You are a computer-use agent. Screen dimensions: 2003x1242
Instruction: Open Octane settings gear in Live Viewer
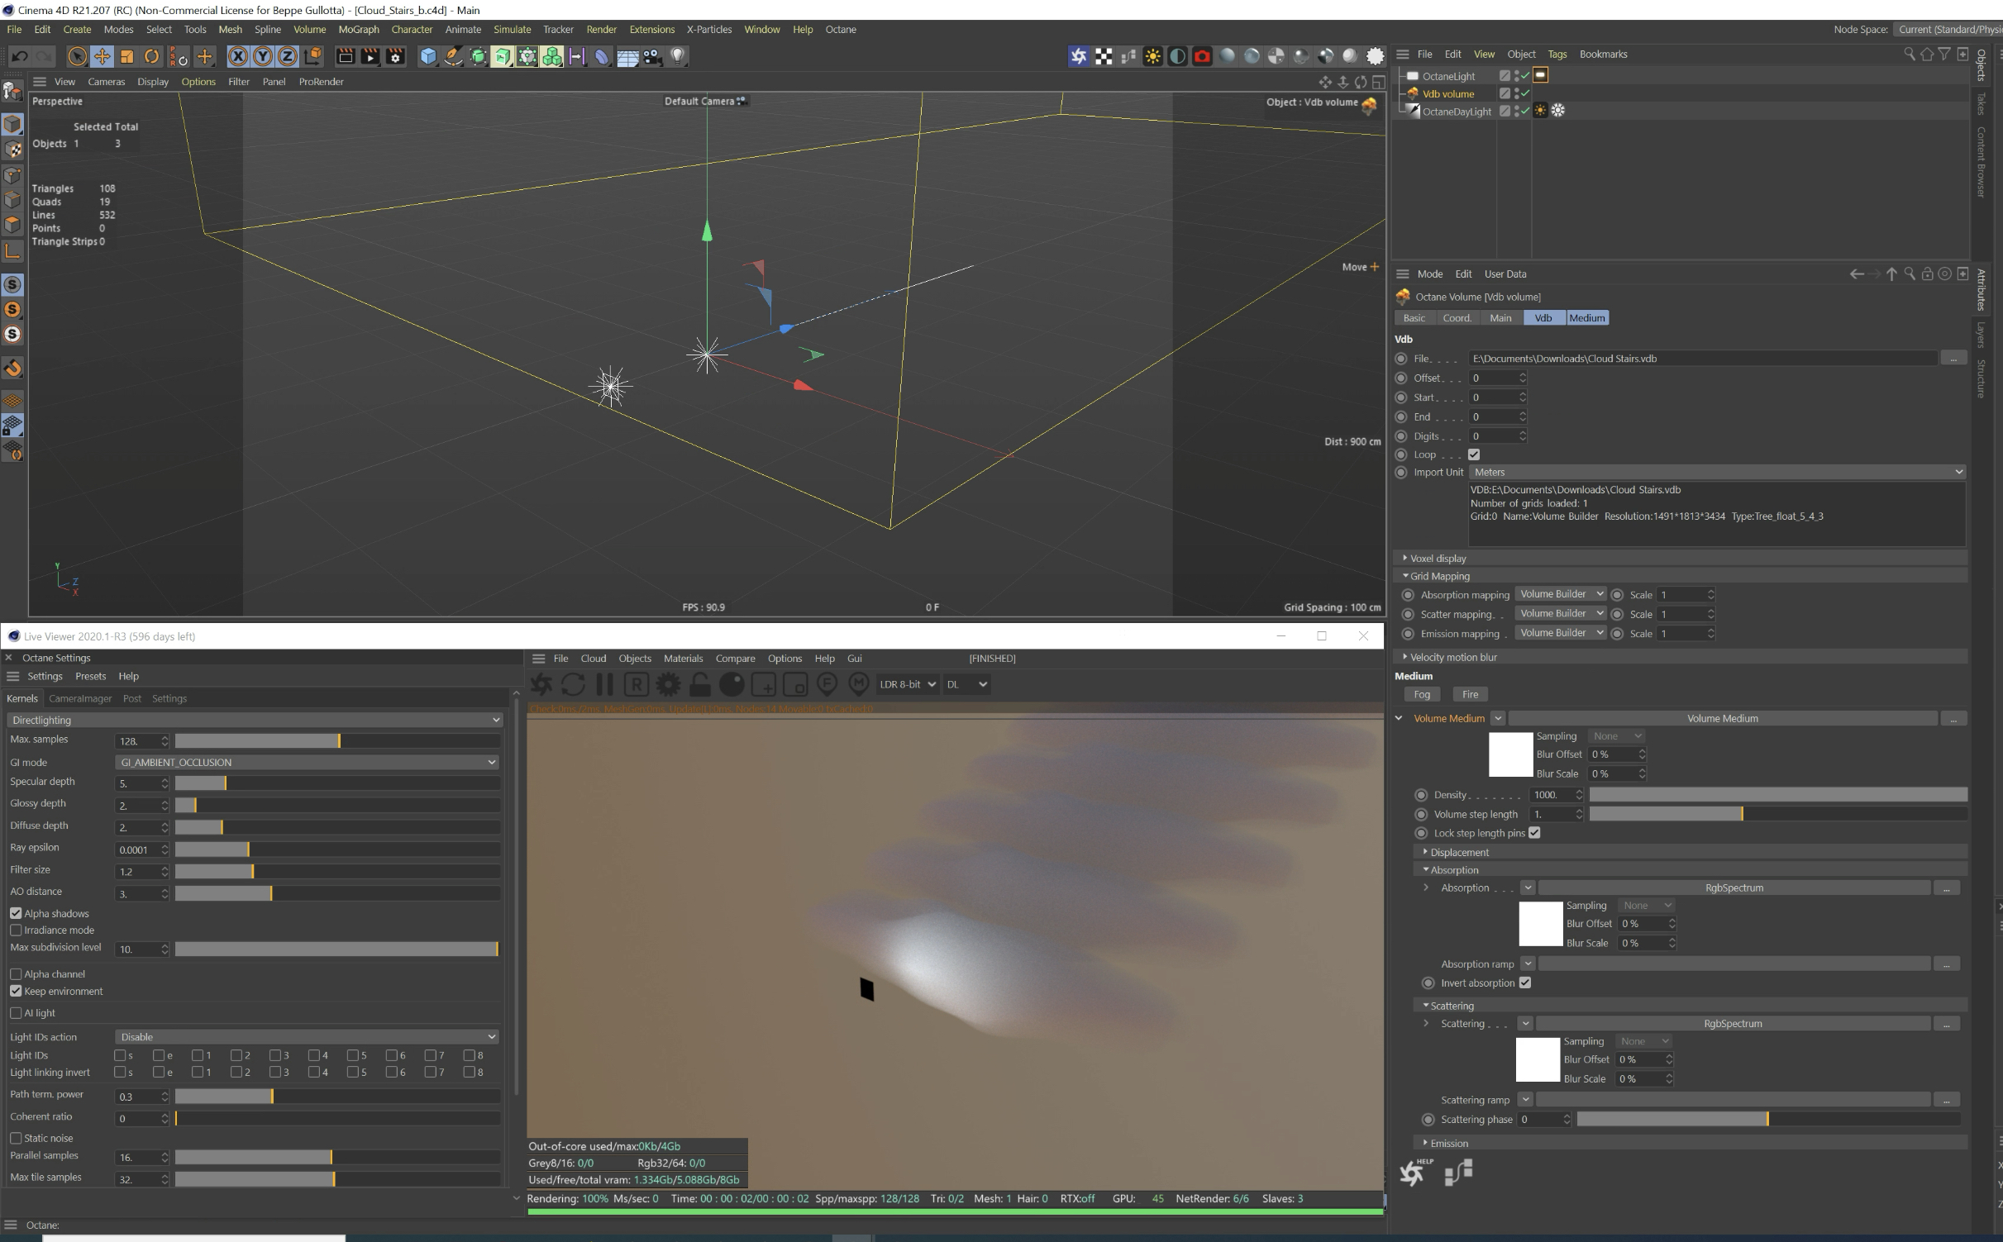click(668, 684)
